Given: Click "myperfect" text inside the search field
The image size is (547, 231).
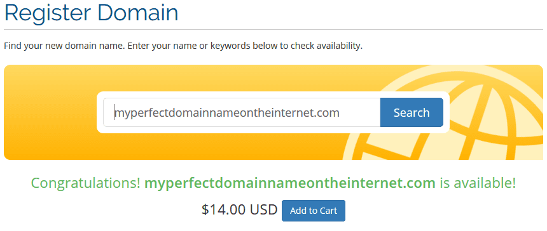Looking at the screenshot, I should tap(141, 114).
